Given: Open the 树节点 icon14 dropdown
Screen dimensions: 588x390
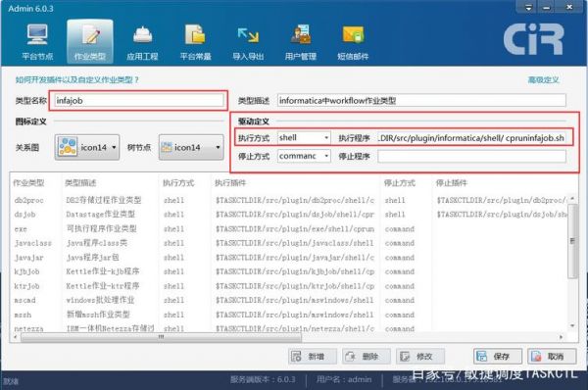Looking at the screenshot, I should pos(191,147).
